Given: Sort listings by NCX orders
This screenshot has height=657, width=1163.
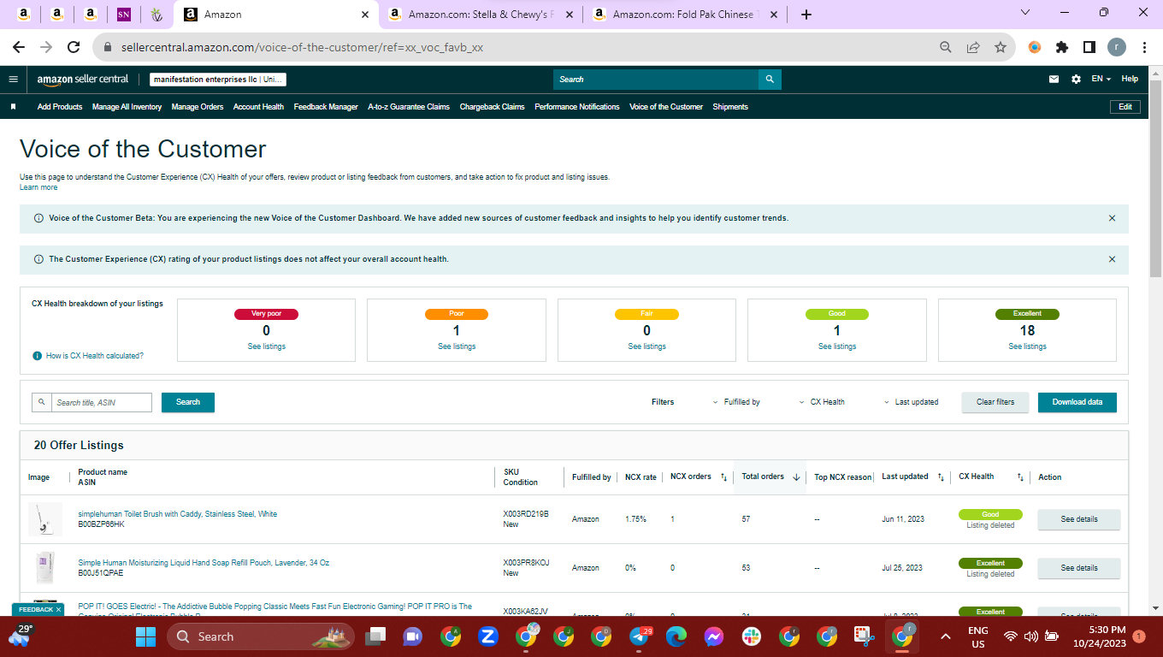Looking at the screenshot, I should (723, 477).
